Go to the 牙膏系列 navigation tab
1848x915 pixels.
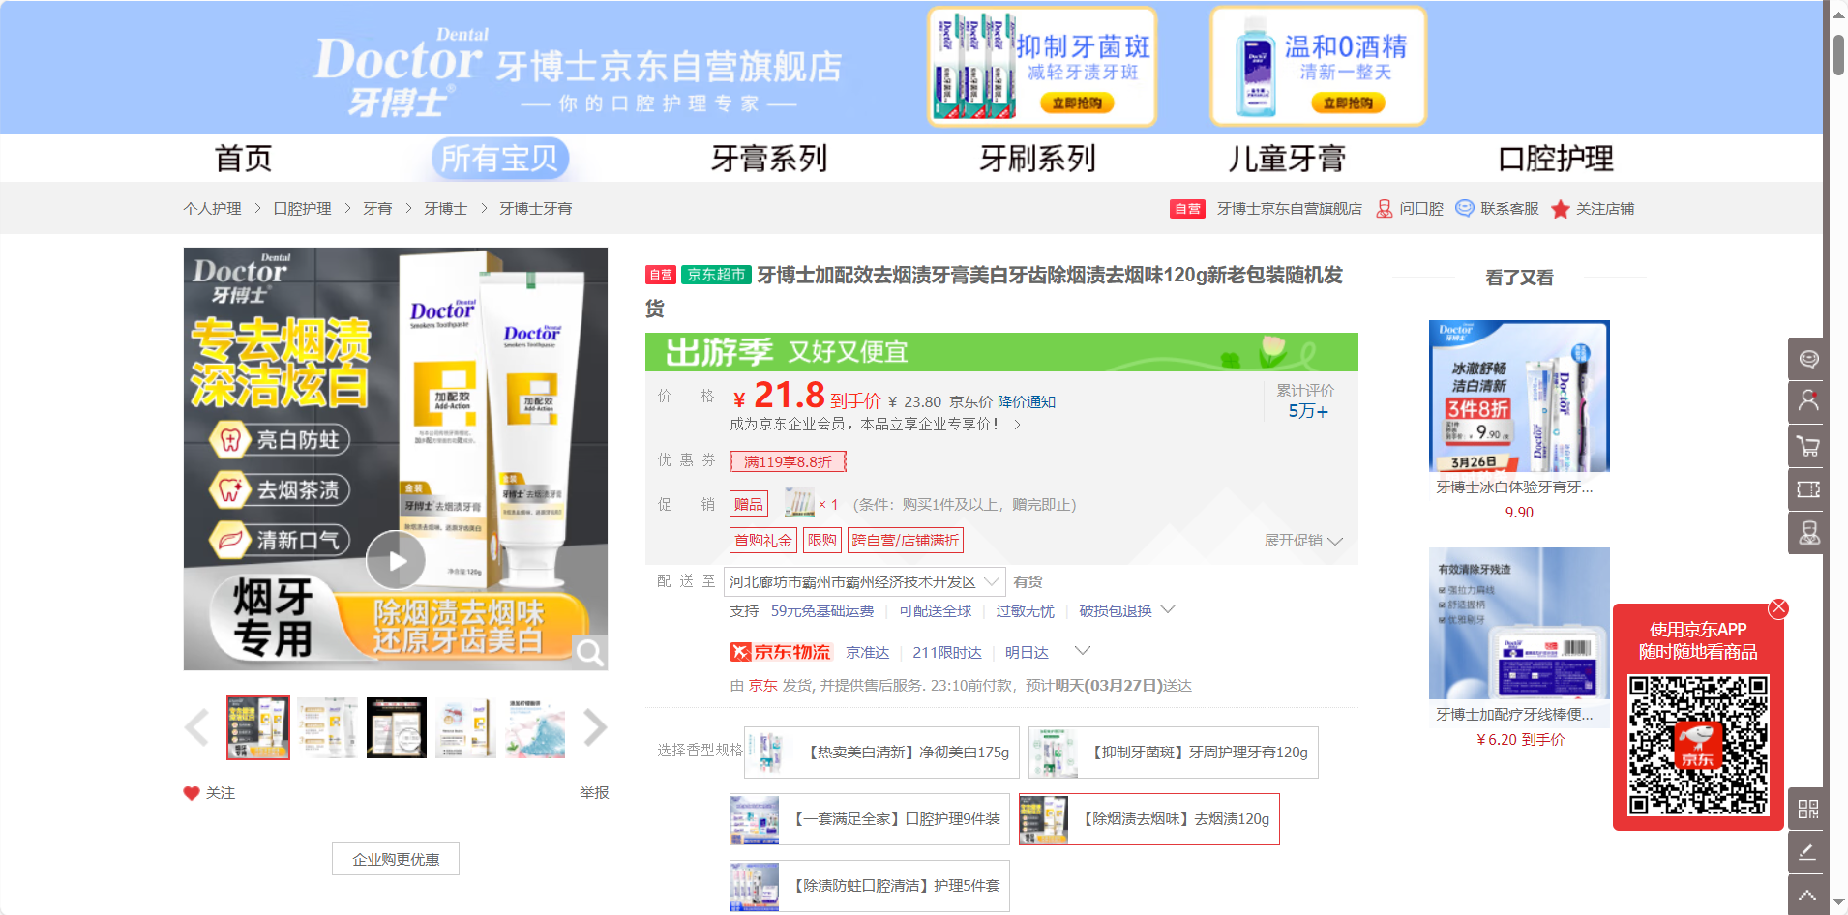(x=768, y=159)
